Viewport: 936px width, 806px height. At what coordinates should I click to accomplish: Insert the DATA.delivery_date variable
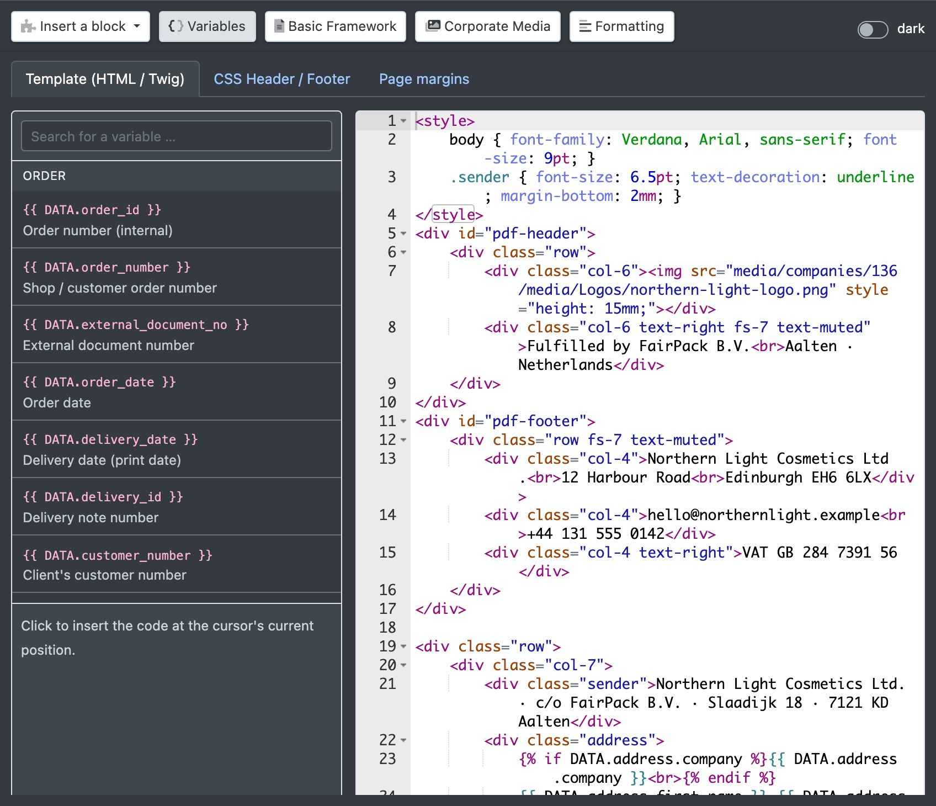pyautogui.click(x=177, y=449)
